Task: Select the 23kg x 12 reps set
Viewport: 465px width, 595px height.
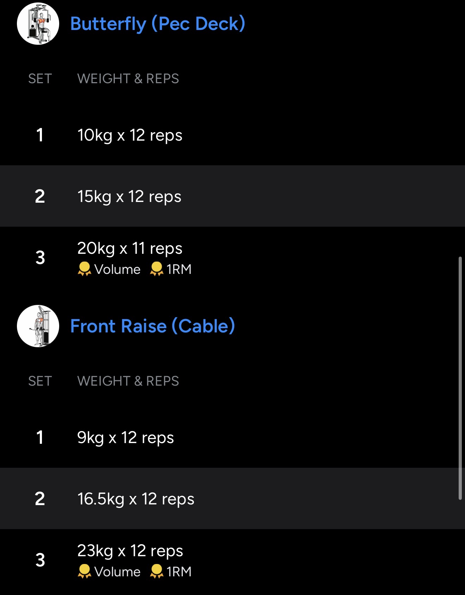Action: 130,551
